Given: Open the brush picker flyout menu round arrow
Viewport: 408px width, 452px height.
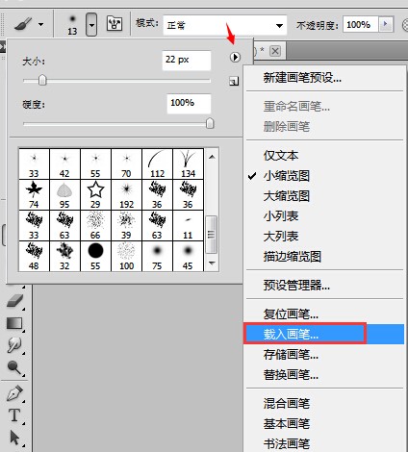Looking at the screenshot, I should (235, 57).
